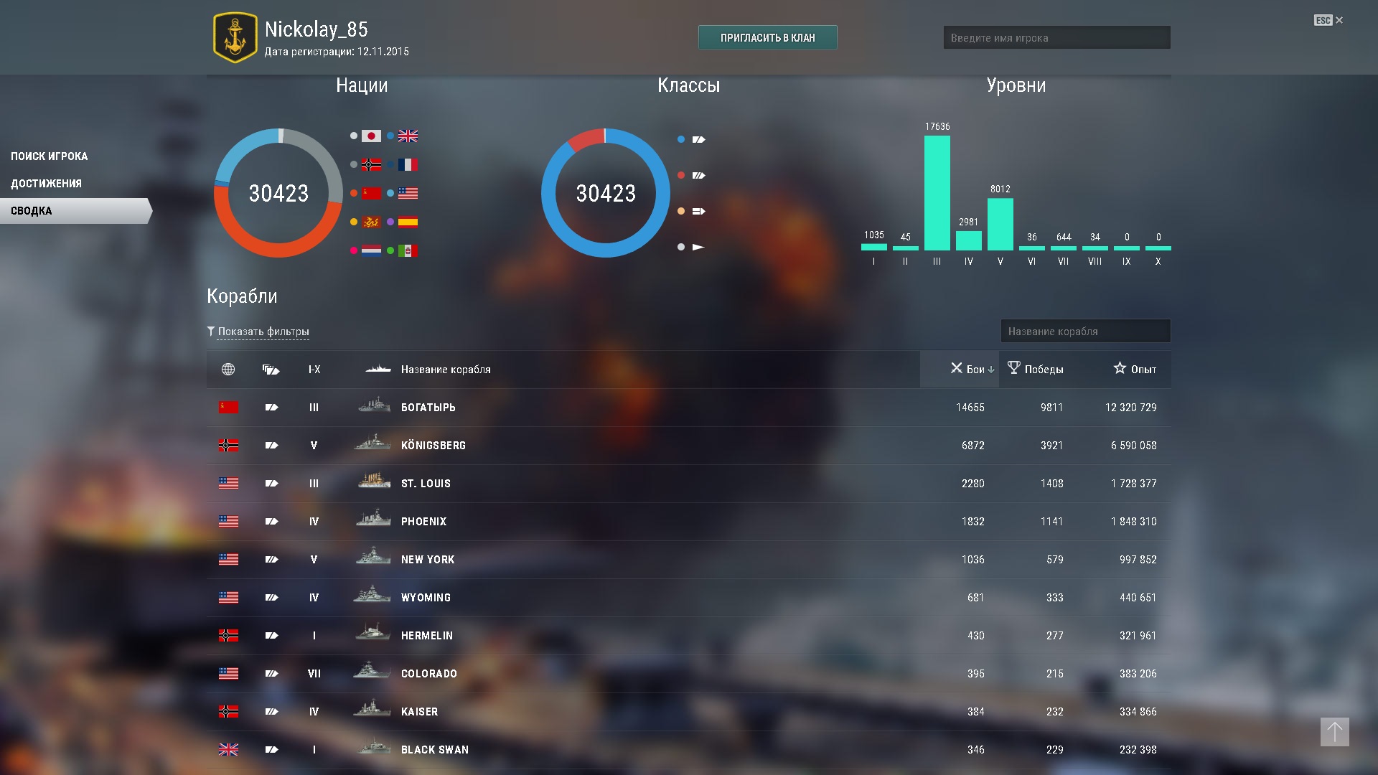Expand filters via the Показать фильтры link

[x=263, y=332]
